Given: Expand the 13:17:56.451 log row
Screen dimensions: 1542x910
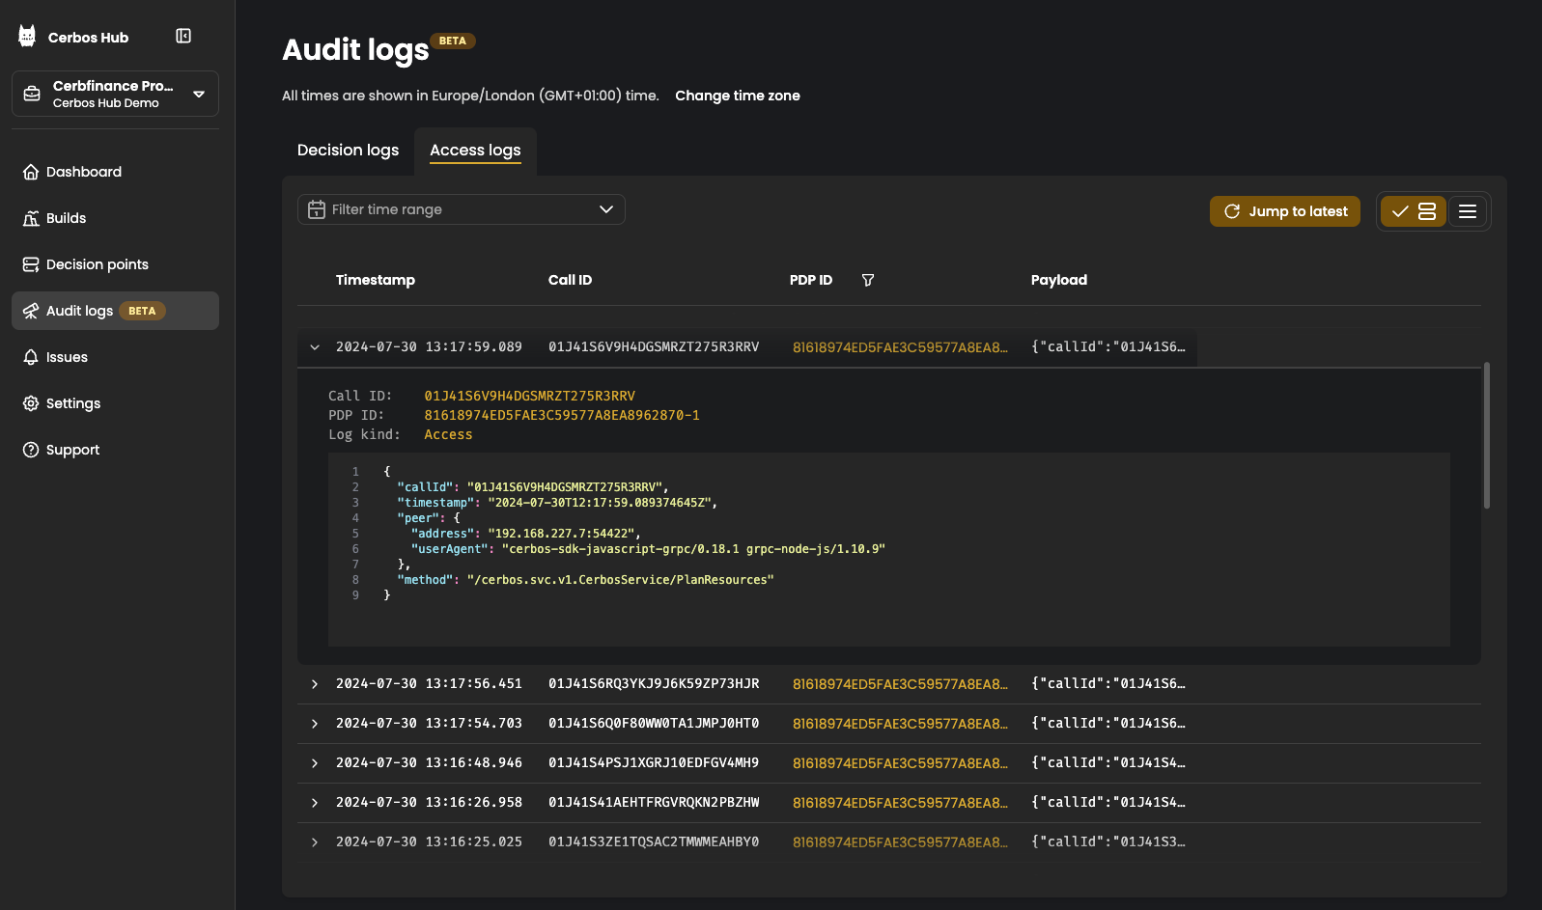Looking at the screenshot, I should [x=315, y=684].
